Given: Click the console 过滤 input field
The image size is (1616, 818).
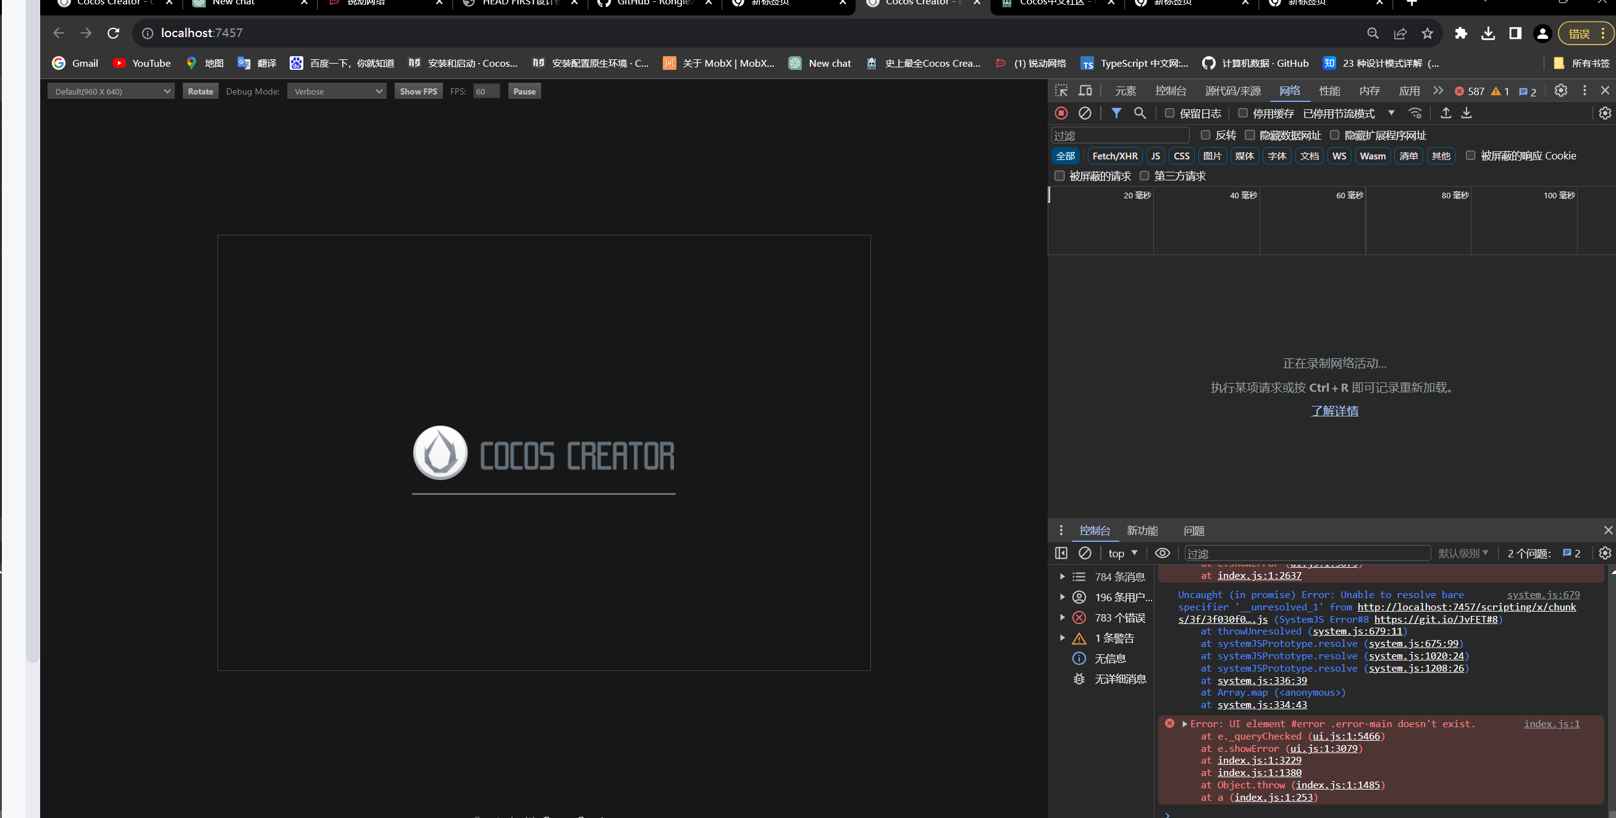Looking at the screenshot, I should 1307,554.
